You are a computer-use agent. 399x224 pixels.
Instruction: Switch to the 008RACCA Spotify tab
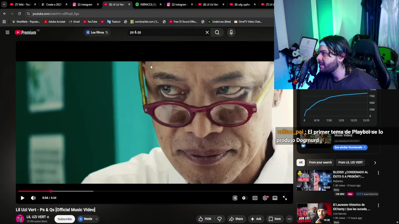(148, 4)
